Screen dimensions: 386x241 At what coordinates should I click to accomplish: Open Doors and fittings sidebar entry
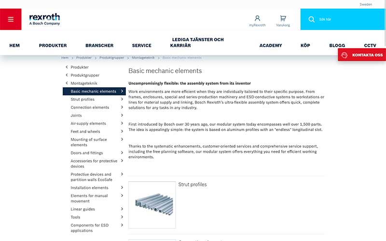tap(87, 153)
